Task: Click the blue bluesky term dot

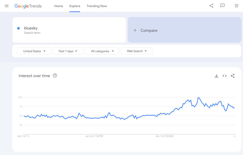Action: point(19,28)
